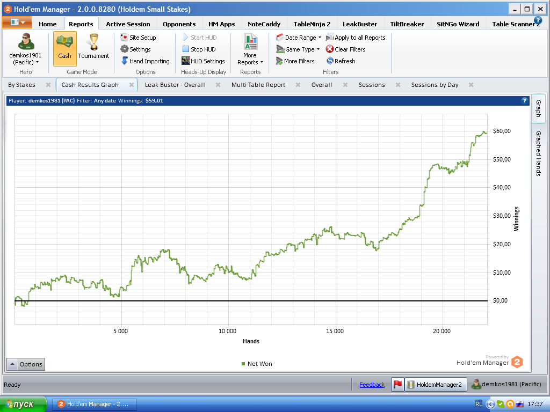Open the NoteCaddy tab
This screenshot has width=550, height=412.
[x=264, y=24]
